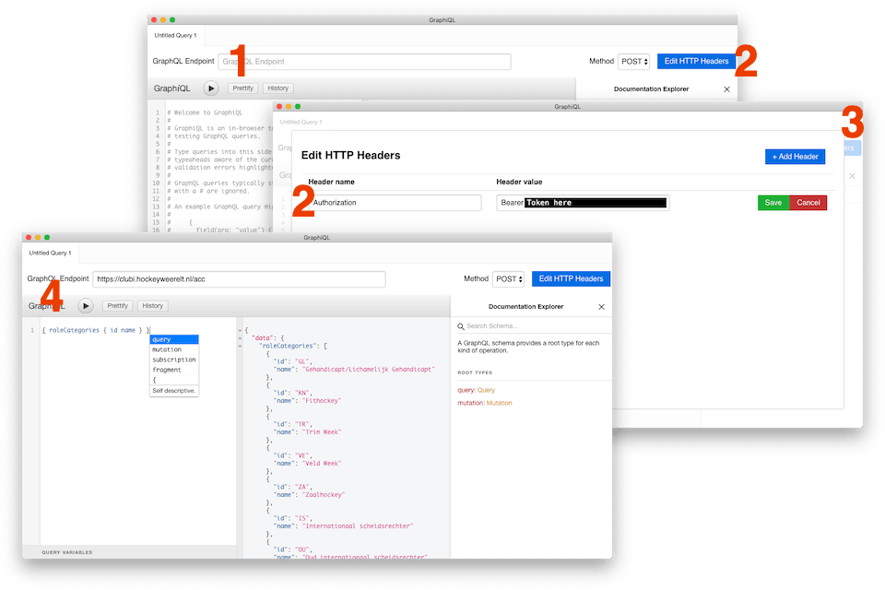This screenshot has height=590, width=885.
Task: Click "Trim Week" value in results
Action: pyautogui.click(x=322, y=432)
